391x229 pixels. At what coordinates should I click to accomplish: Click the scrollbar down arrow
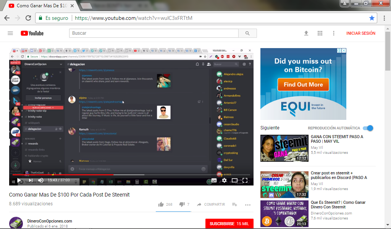click(388, 225)
